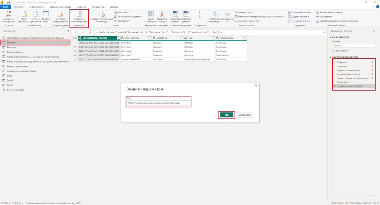This screenshot has width=380, height=205.
Task: Click the Path input field in dialog
Action: pyautogui.click(x=158, y=103)
